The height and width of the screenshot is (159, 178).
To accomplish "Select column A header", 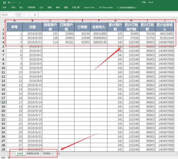I will (x=15, y=20).
